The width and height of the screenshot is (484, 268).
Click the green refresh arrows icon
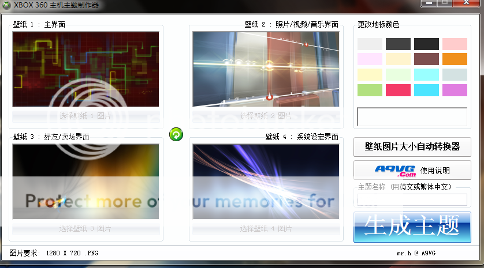tap(176, 134)
